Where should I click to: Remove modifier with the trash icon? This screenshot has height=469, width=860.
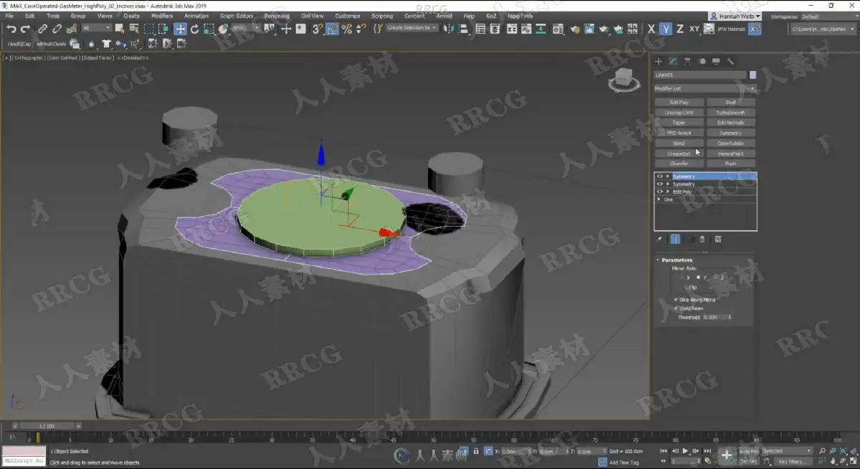702,240
